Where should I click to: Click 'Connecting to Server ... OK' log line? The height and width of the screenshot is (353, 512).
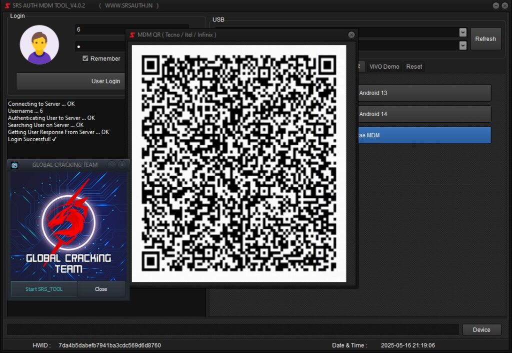coord(41,104)
